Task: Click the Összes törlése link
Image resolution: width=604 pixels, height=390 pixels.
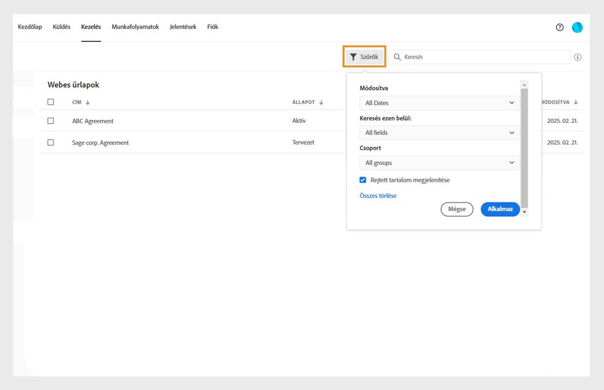Action: click(x=378, y=196)
